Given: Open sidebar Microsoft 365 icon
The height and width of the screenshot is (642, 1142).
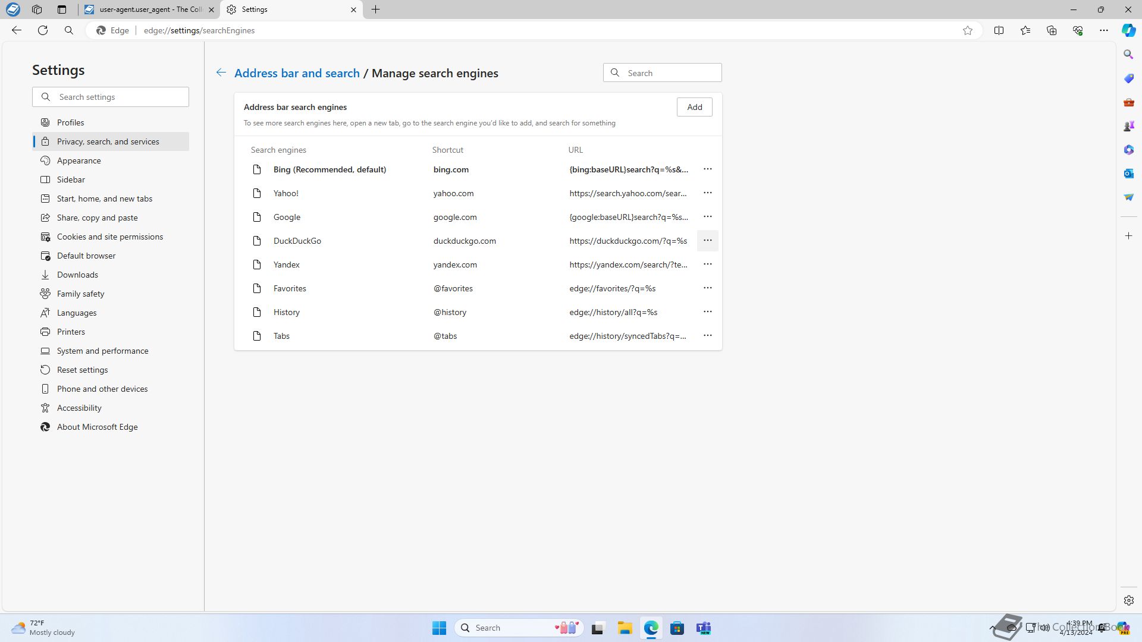Looking at the screenshot, I should [x=1129, y=150].
